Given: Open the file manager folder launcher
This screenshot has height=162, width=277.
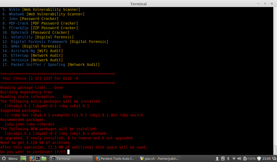Looking at the screenshot, I should pos(44,158).
